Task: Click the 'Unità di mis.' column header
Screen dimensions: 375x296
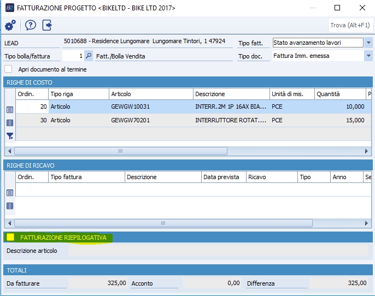Action: point(292,94)
